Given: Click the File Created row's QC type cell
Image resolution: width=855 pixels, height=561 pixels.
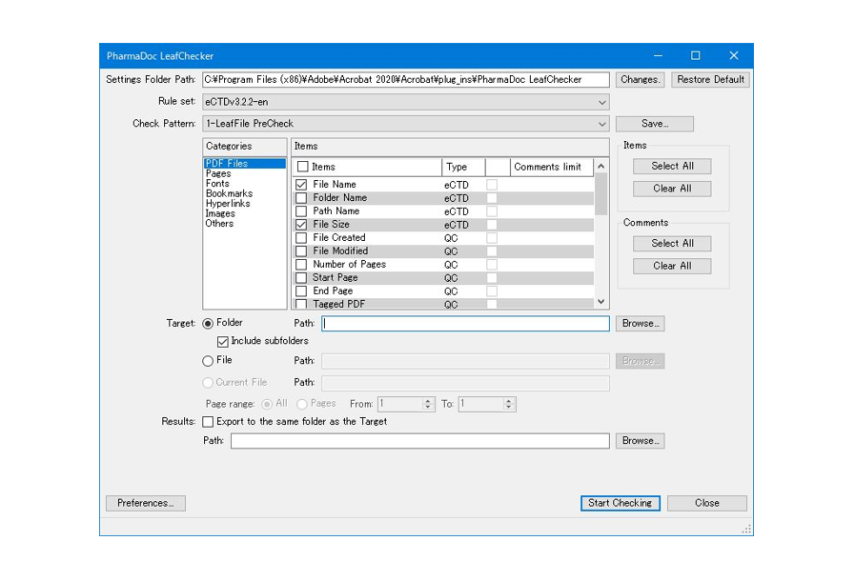Looking at the screenshot, I should [451, 238].
